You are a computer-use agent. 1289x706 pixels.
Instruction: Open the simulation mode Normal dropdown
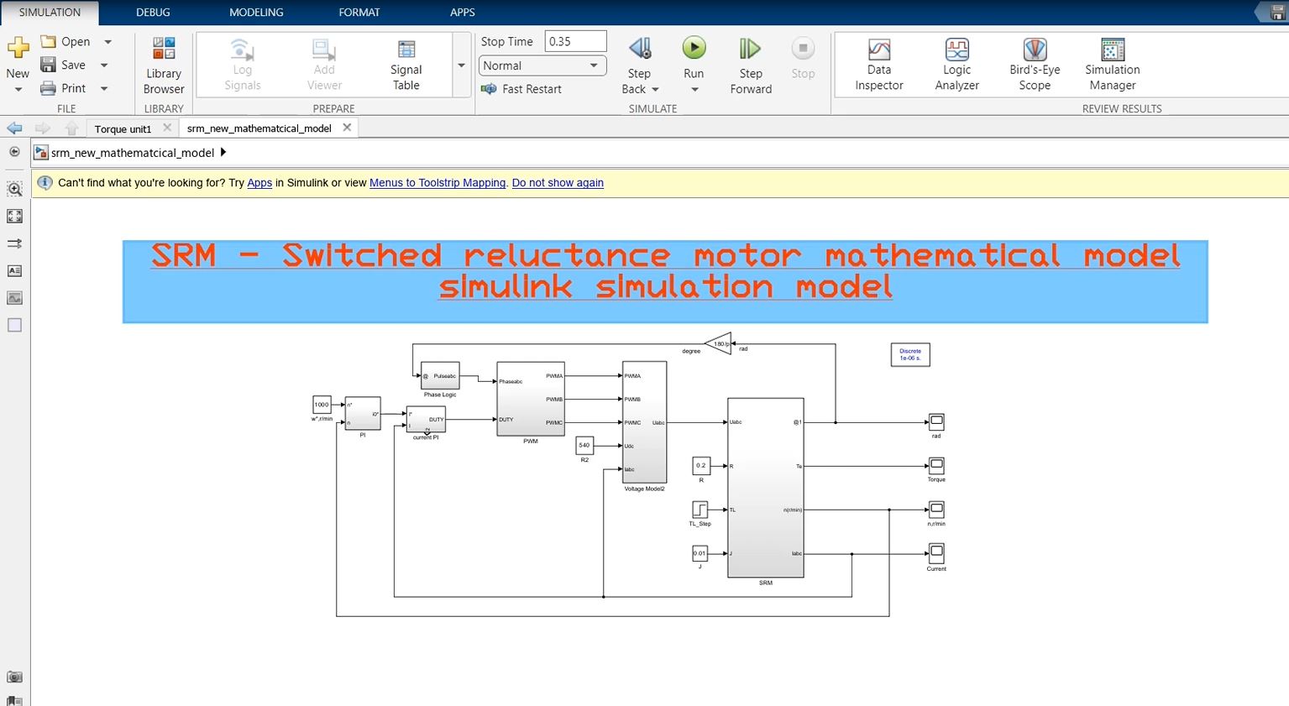pos(542,65)
